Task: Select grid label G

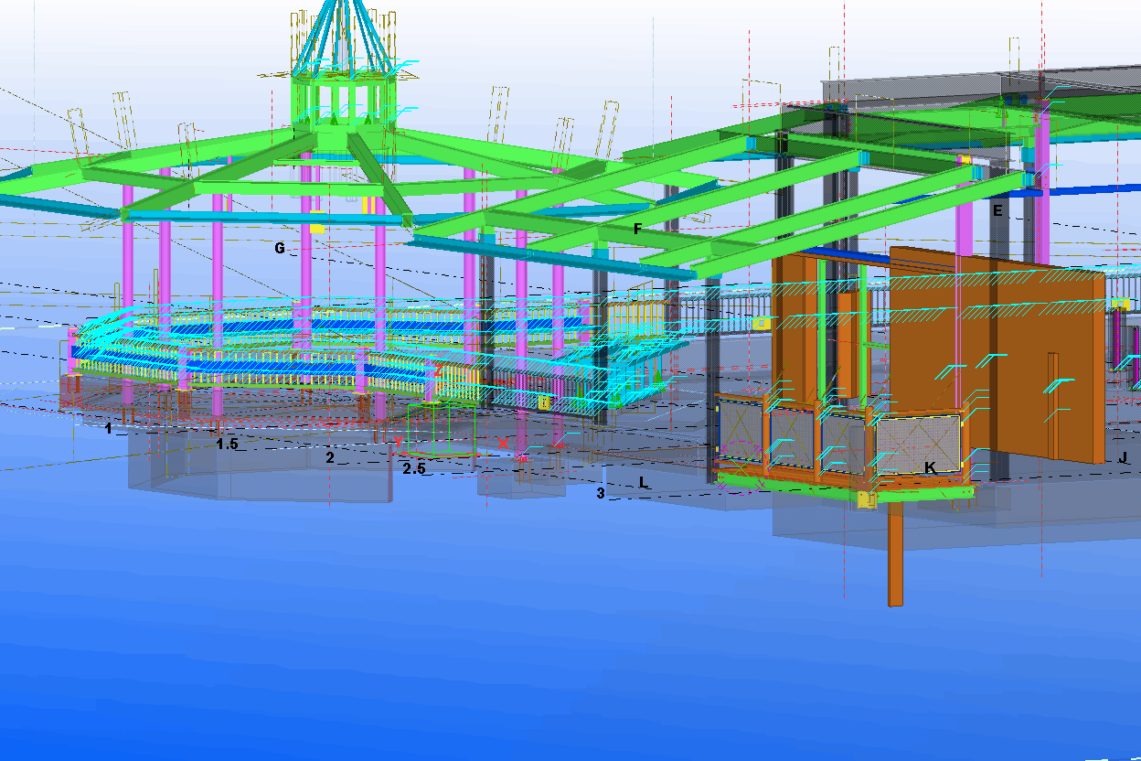Action: coord(280,248)
